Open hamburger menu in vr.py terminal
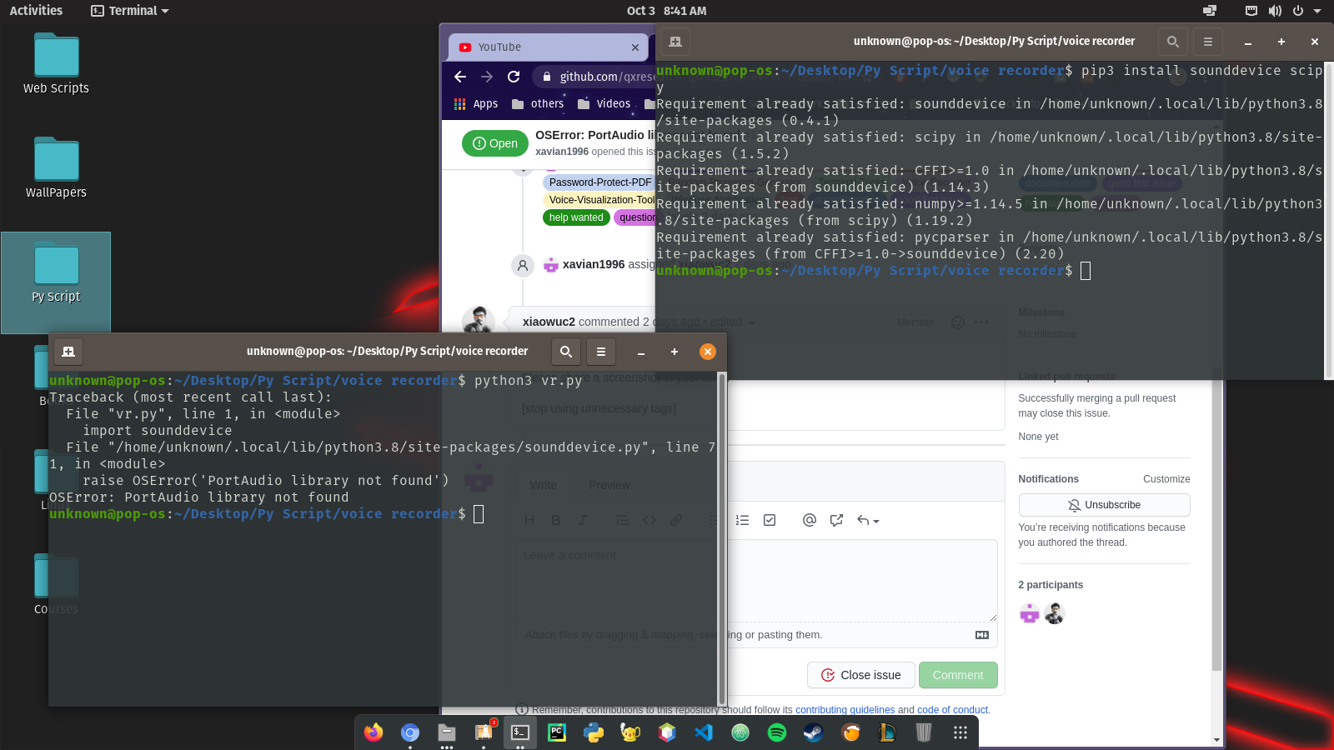1334x750 pixels. click(x=601, y=352)
